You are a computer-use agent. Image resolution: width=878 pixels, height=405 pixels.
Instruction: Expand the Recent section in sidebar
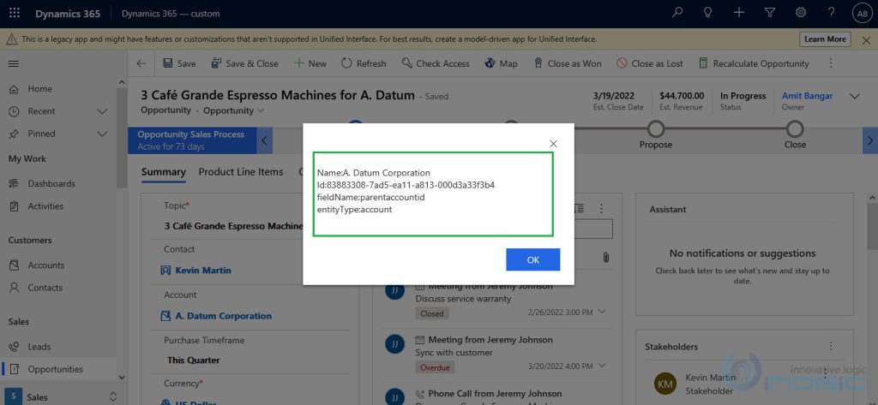102,111
